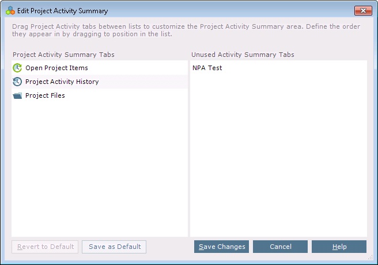This screenshot has height=265, width=378.
Task: Click the Revert to Default button
Action: point(45,247)
